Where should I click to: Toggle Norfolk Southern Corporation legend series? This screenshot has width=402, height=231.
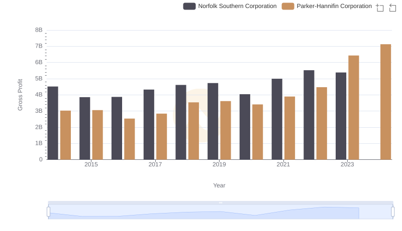[x=230, y=6]
